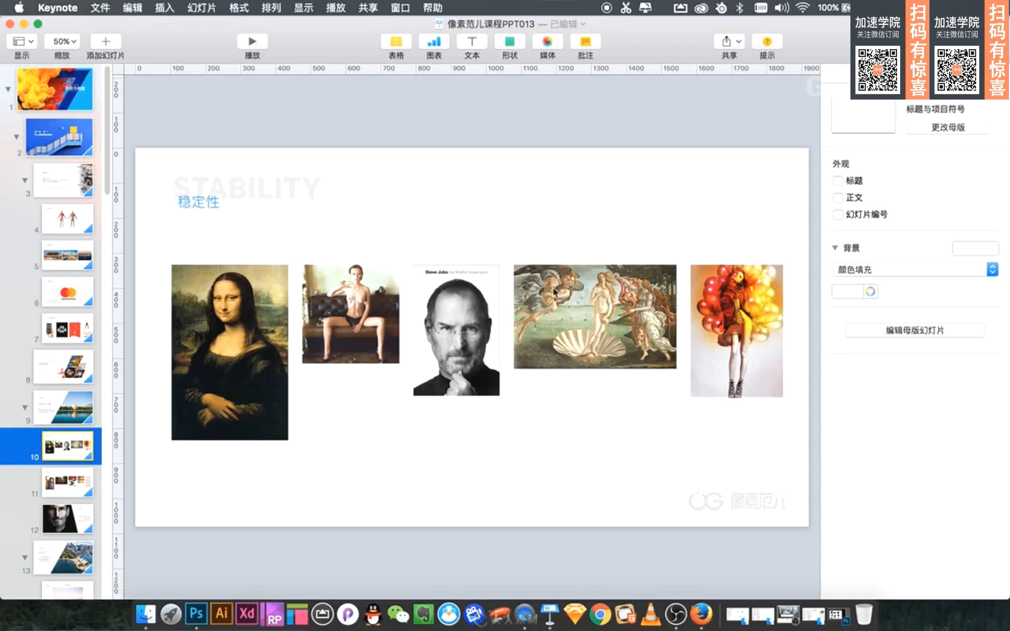This screenshot has width=1010, height=631.
Task: Open Finder from the Dock
Action: tap(146, 614)
